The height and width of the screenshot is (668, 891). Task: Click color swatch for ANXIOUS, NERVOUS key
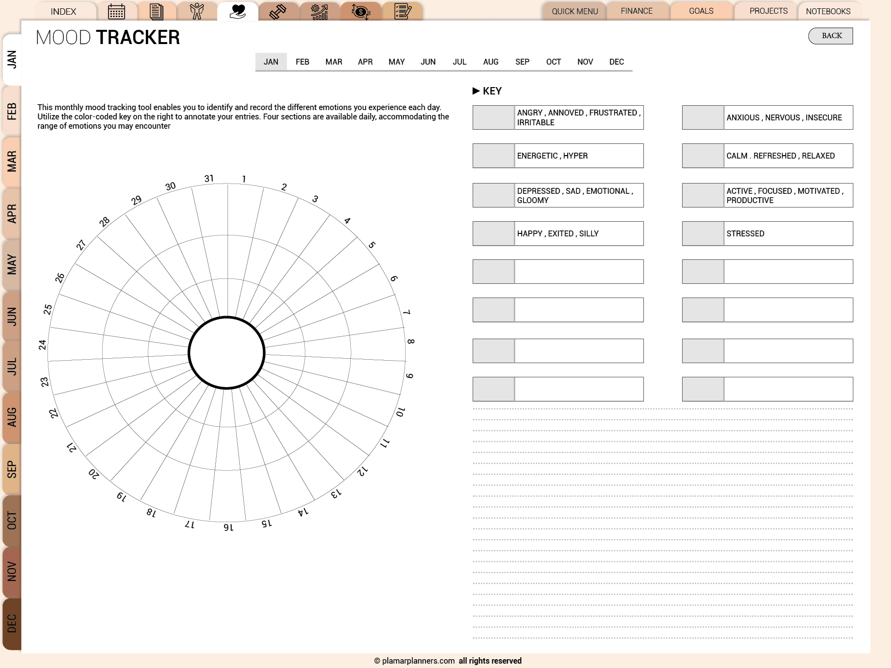(x=703, y=117)
